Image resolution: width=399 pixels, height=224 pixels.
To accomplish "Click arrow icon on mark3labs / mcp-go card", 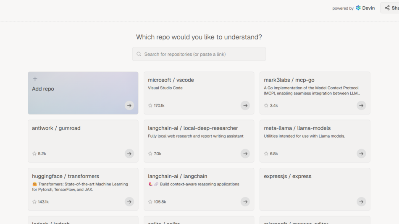I will click(x=361, y=106).
